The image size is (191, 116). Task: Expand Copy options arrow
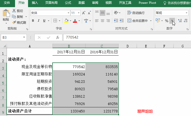(x=26, y=17)
